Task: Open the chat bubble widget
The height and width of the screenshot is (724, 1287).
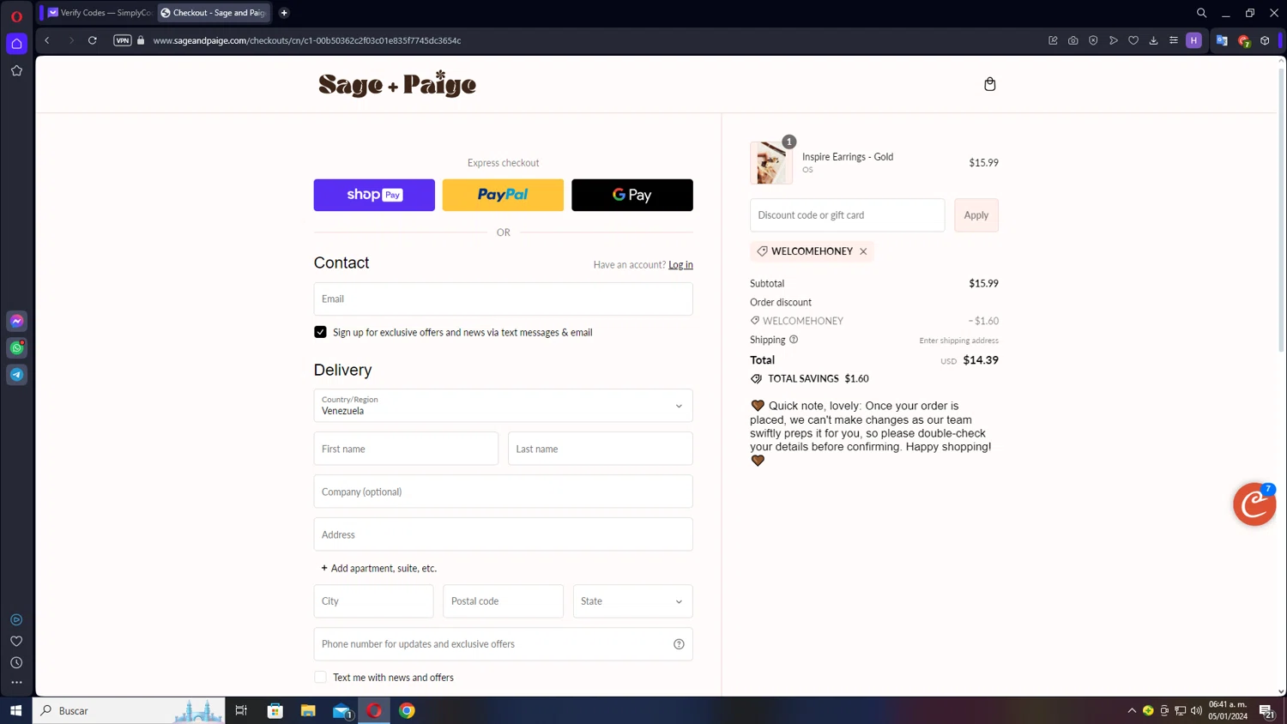Action: 1254,504
